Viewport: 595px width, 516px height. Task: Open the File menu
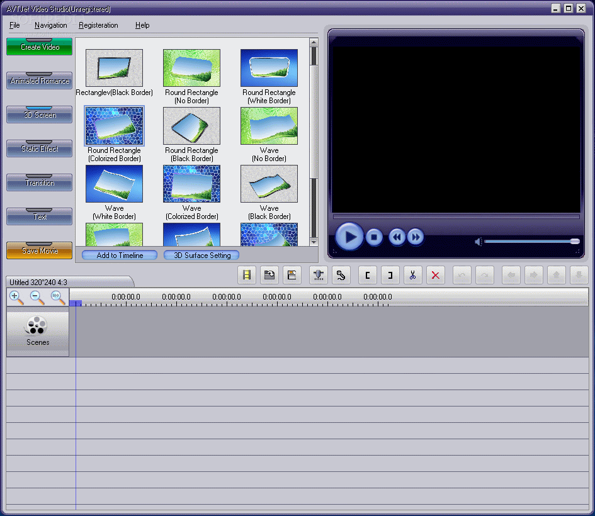tap(14, 25)
